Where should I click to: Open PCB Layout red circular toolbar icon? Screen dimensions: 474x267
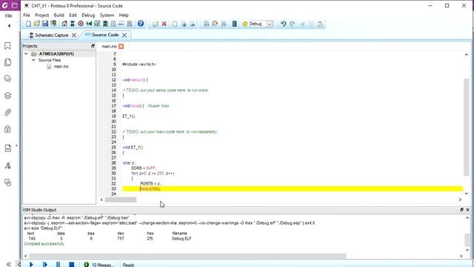tap(81, 24)
